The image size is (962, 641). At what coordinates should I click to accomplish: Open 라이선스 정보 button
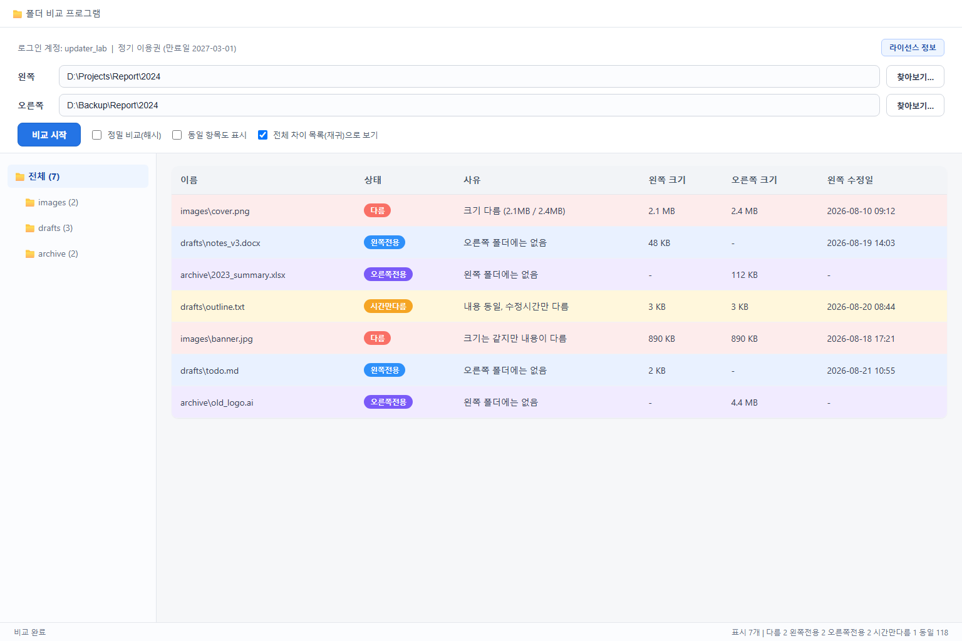coord(913,48)
